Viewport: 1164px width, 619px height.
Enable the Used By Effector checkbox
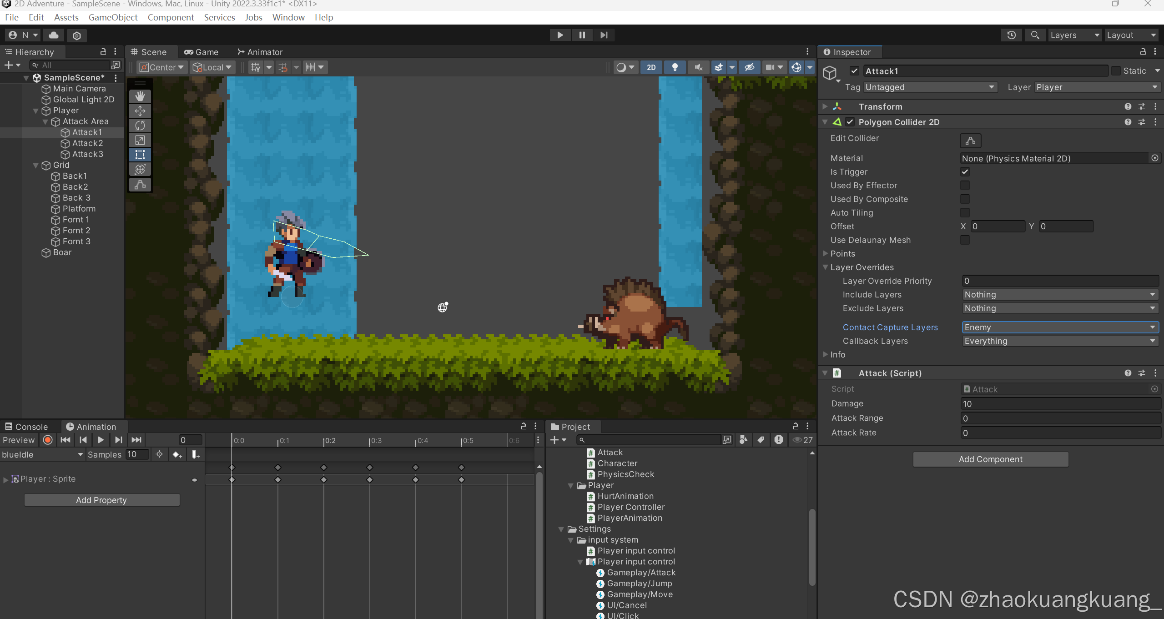965,186
